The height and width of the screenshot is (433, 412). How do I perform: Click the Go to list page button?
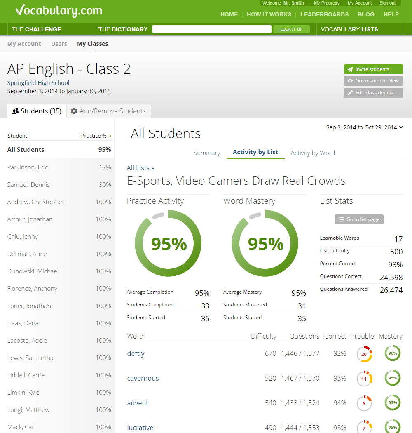tap(359, 219)
